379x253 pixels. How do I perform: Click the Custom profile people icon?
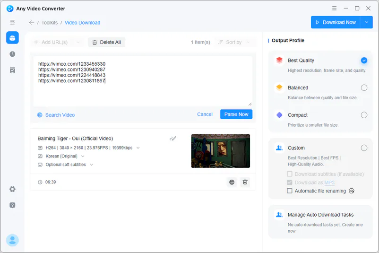pyautogui.click(x=279, y=148)
